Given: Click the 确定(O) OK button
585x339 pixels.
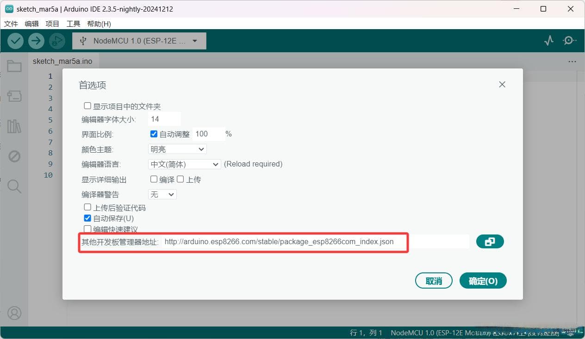Looking at the screenshot, I should (483, 281).
